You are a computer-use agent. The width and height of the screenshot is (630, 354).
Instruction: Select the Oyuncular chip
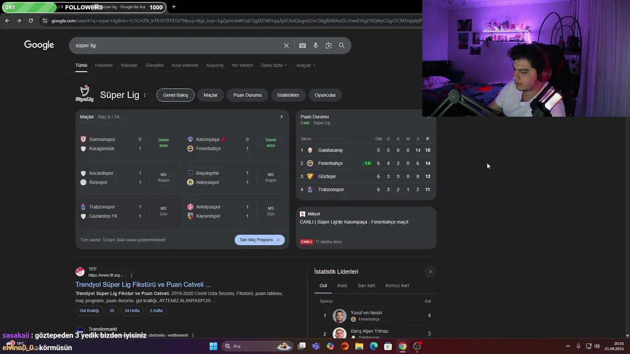click(x=325, y=95)
